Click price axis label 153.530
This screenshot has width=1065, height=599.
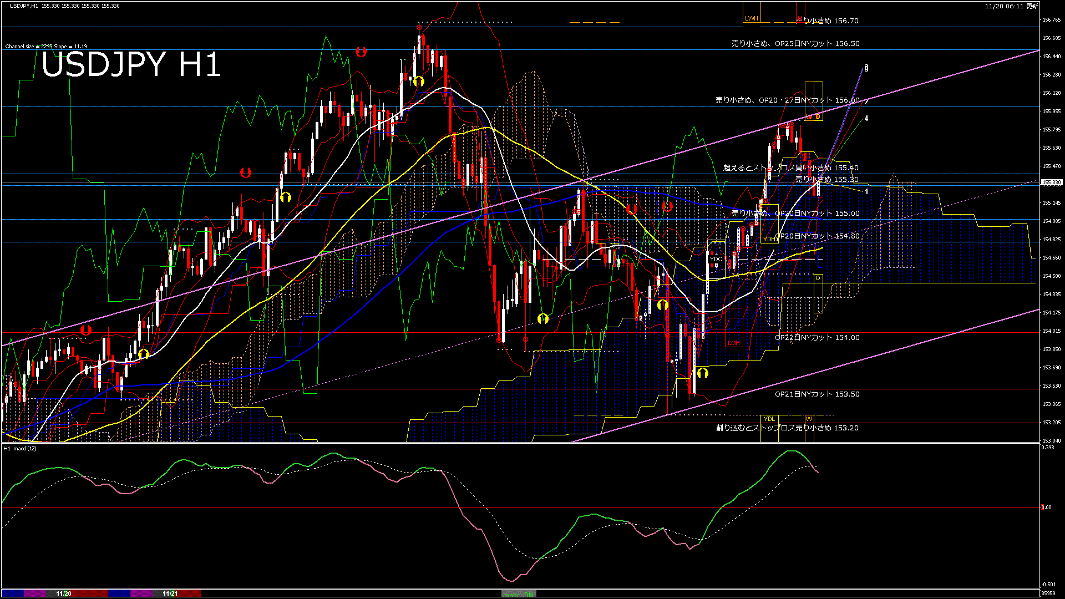click(x=1052, y=386)
